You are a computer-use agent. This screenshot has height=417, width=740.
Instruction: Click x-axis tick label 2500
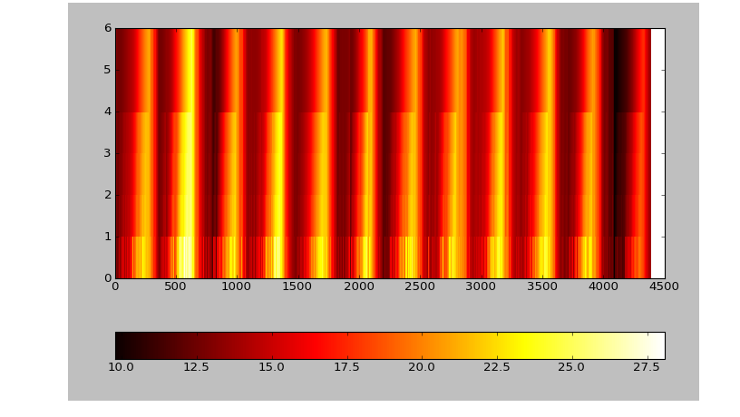click(x=420, y=286)
